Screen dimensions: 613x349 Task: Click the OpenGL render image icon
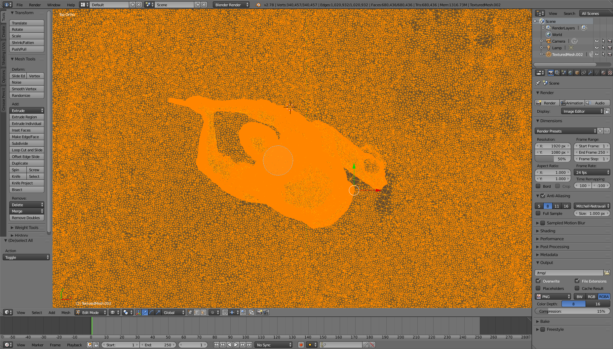pos(260,312)
